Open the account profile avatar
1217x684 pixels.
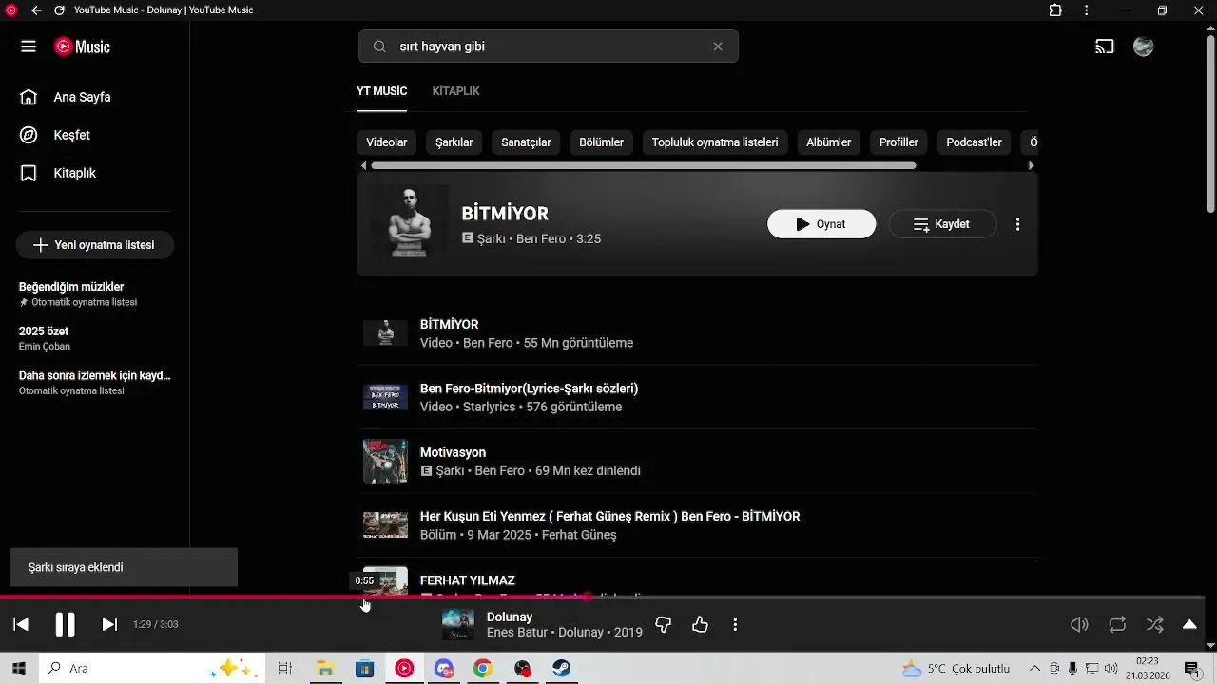click(x=1144, y=47)
